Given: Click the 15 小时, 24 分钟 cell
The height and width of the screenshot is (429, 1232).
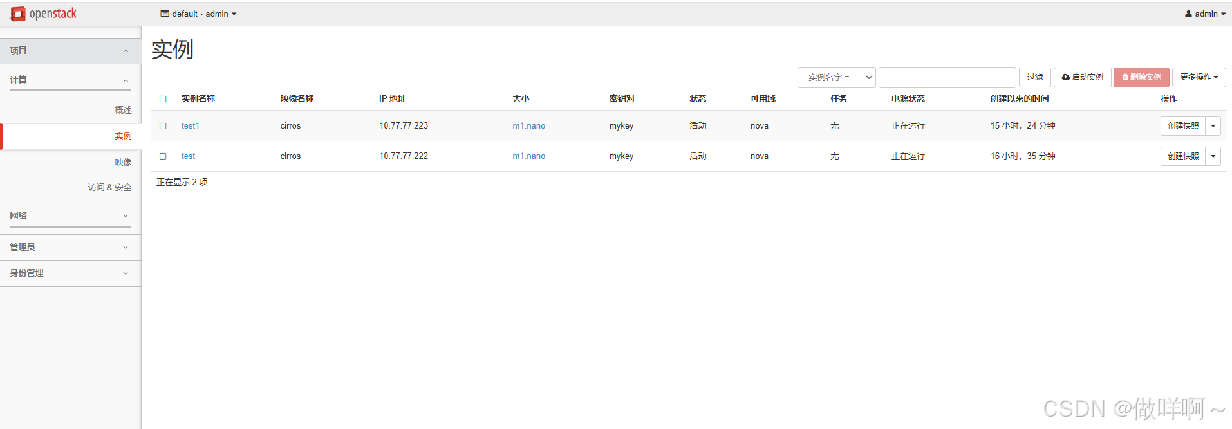Looking at the screenshot, I should click(1023, 126).
